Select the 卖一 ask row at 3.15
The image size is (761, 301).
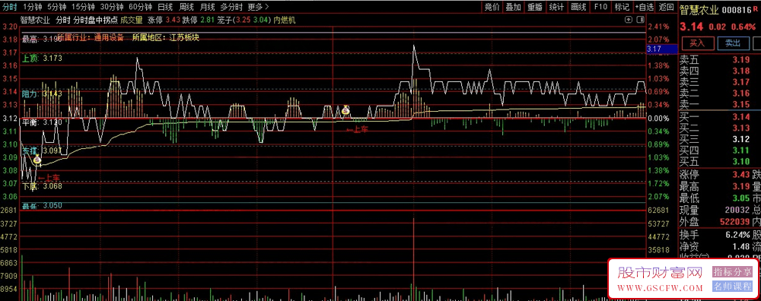pyautogui.click(x=718, y=105)
